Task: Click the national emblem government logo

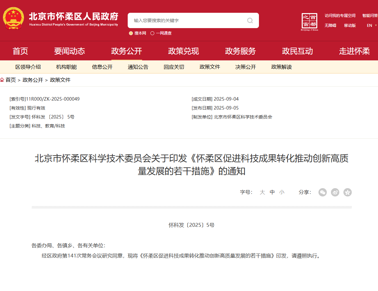Action: coord(13,18)
